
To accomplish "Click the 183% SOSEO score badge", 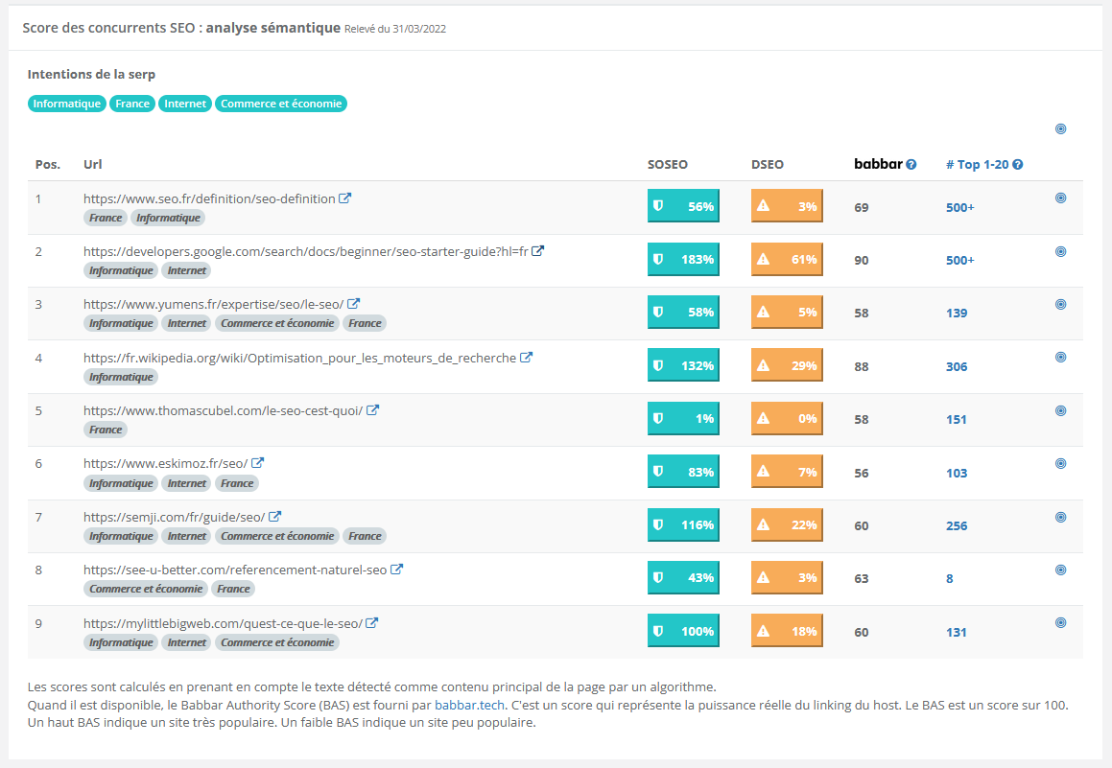I will click(x=683, y=260).
